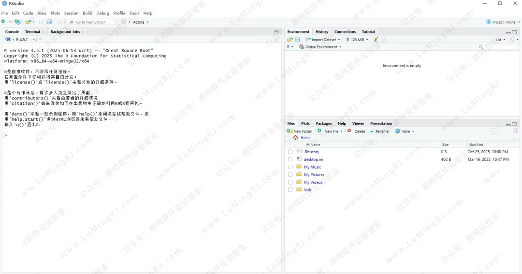Expand the Global Environment dropdown
The width and height of the screenshot is (522, 274).
coord(320,47)
